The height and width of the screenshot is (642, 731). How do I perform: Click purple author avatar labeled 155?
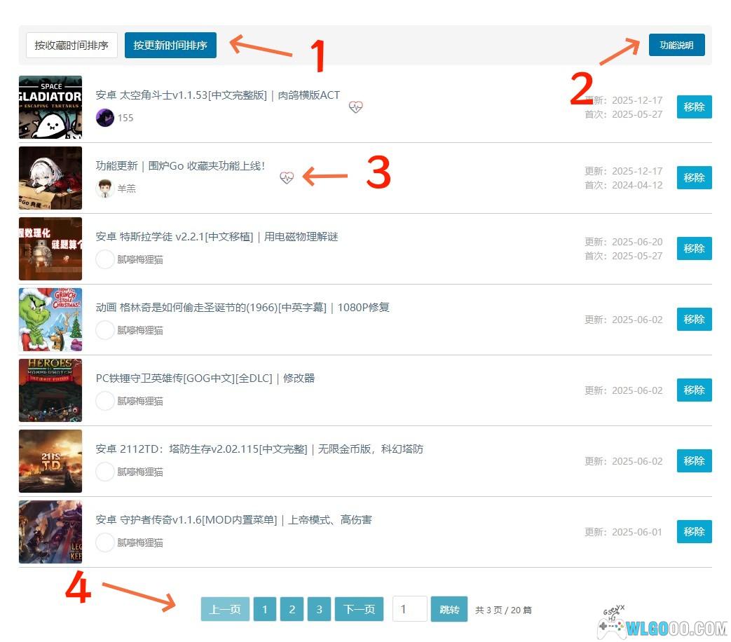105,118
